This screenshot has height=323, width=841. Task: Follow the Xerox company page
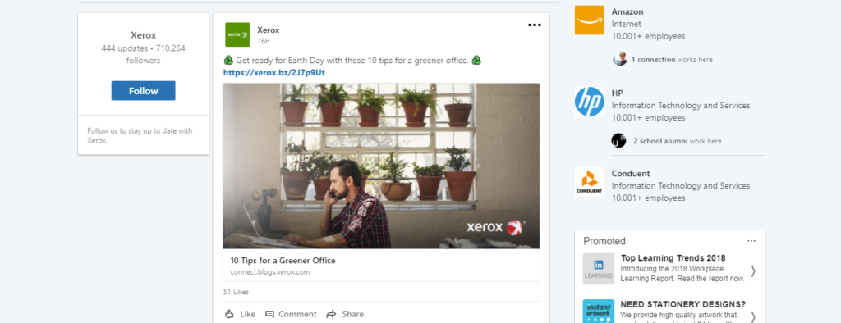(x=143, y=90)
